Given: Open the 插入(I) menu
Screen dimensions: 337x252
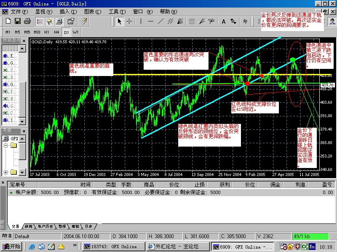Looking at the screenshot, I should coord(68,12).
